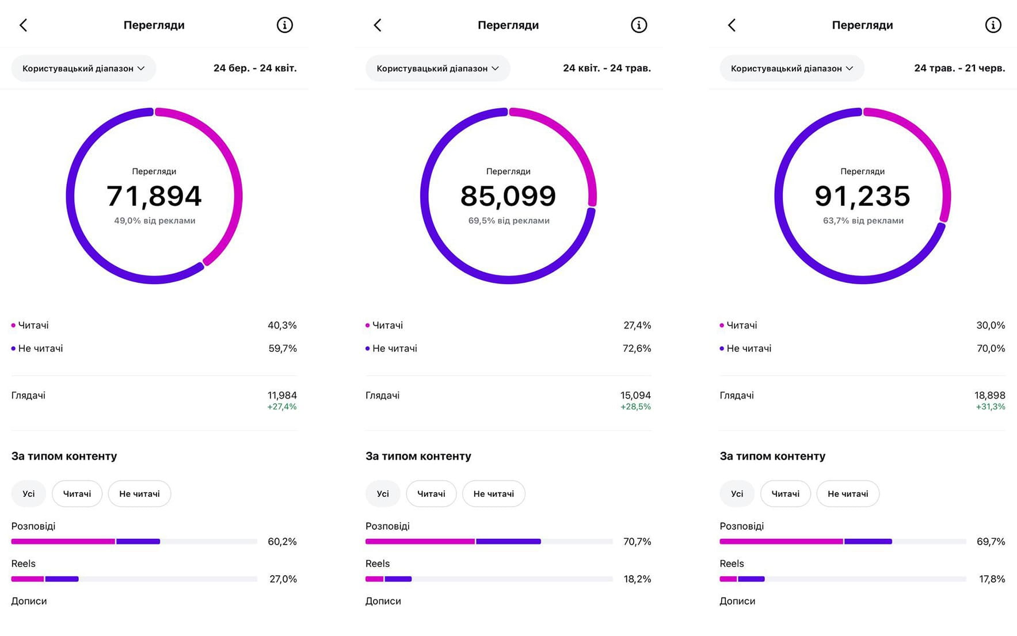Click the 85,099 views donut chart
This screenshot has width=1017, height=636.
tap(508, 196)
